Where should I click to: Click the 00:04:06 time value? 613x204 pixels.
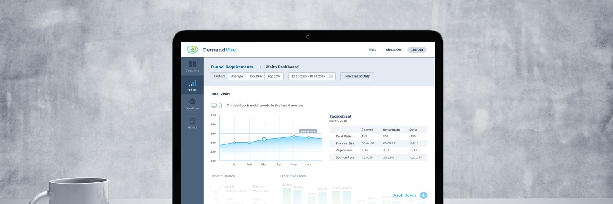368,143
